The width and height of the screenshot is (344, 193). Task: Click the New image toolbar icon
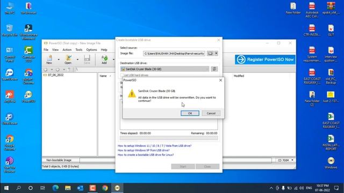pyautogui.click(x=49, y=60)
